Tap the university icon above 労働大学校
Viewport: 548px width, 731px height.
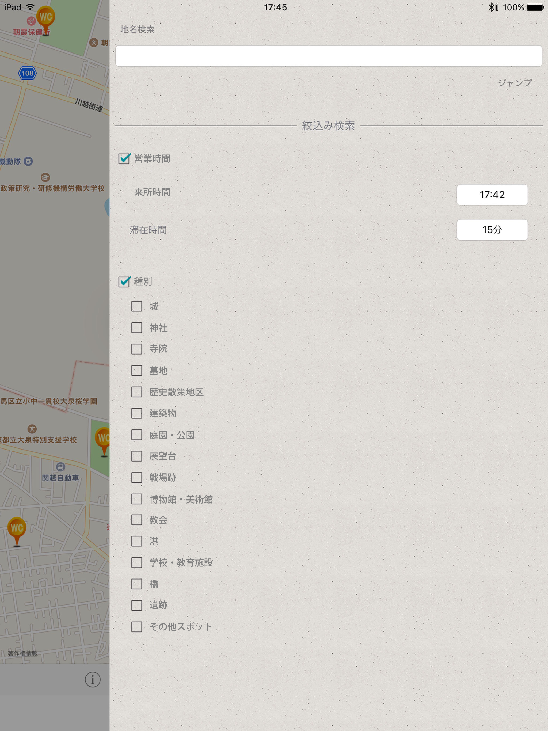coord(45,177)
